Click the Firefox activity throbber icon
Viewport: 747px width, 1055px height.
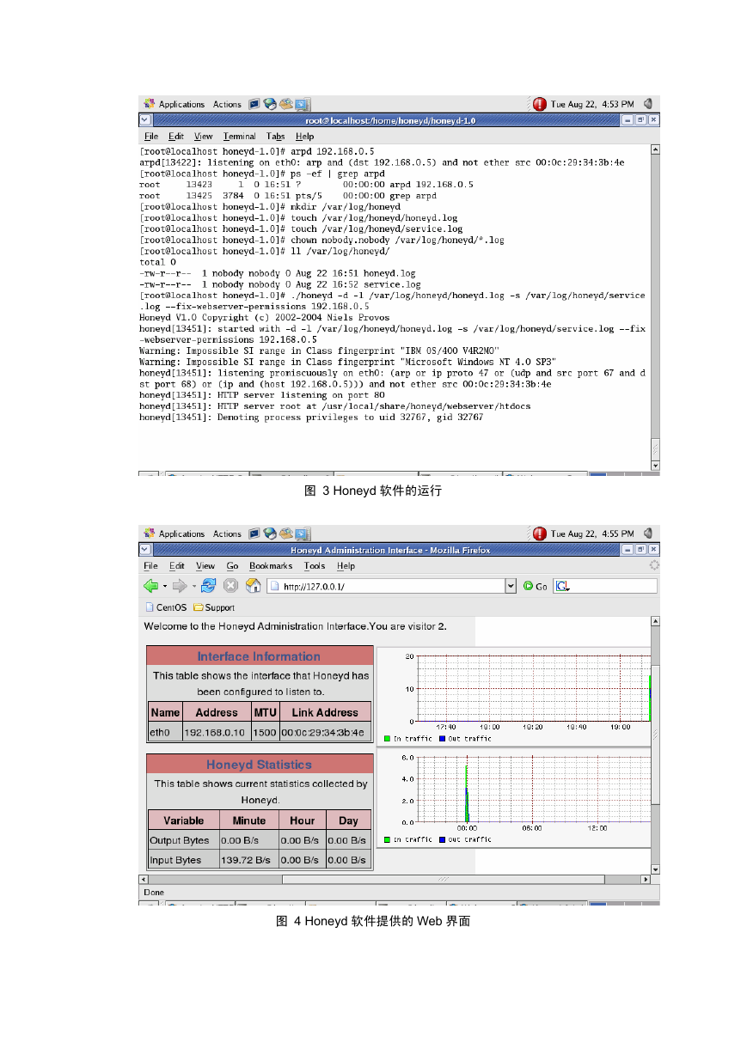click(x=654, y=565)
